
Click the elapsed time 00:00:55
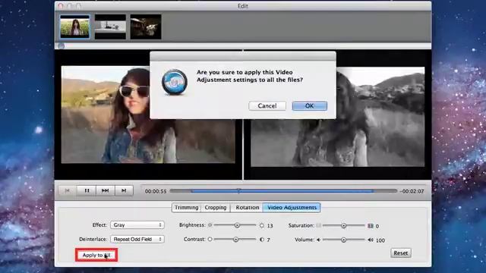coord(156,191)
